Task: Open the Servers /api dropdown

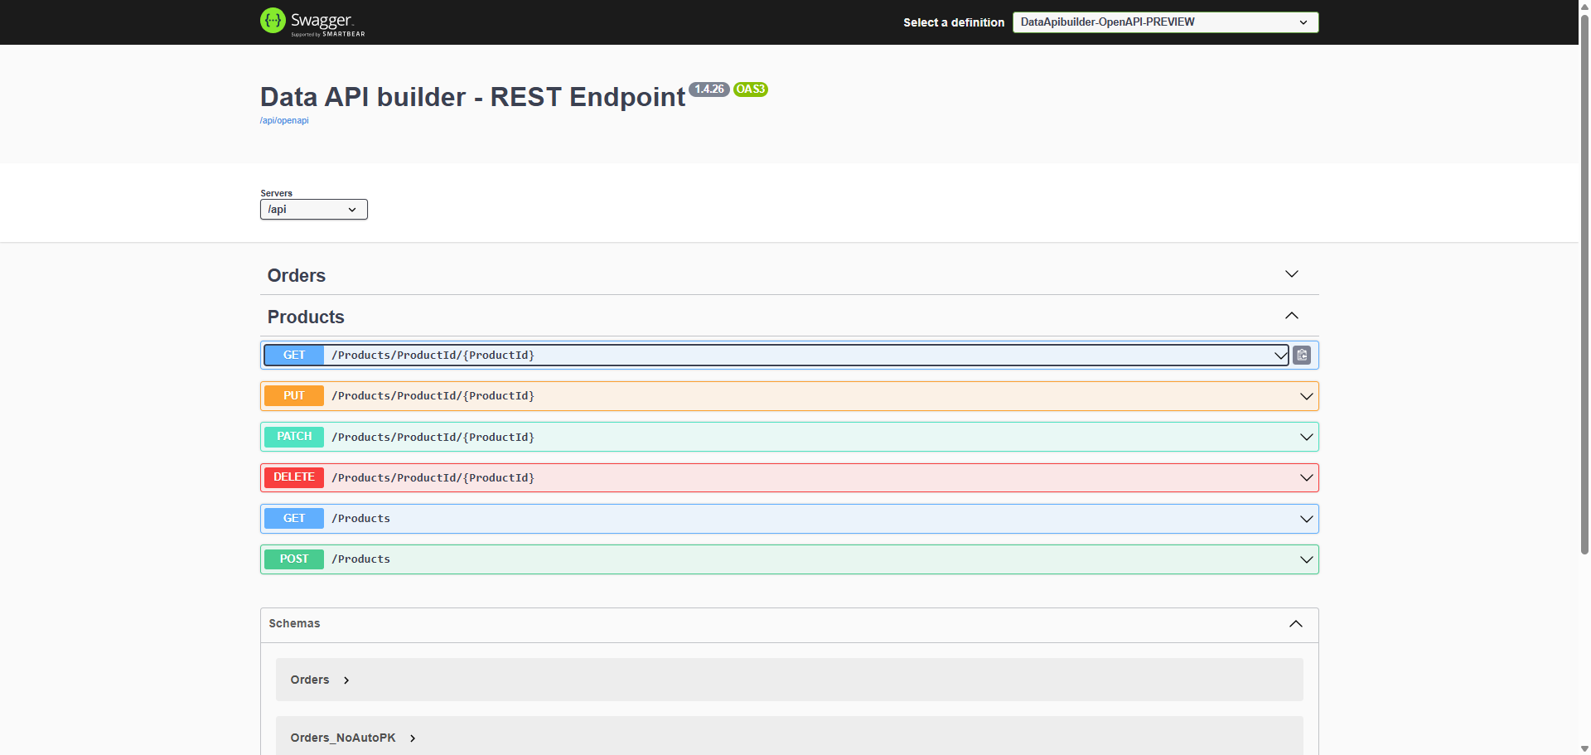Action: click(x=313, y=210)
